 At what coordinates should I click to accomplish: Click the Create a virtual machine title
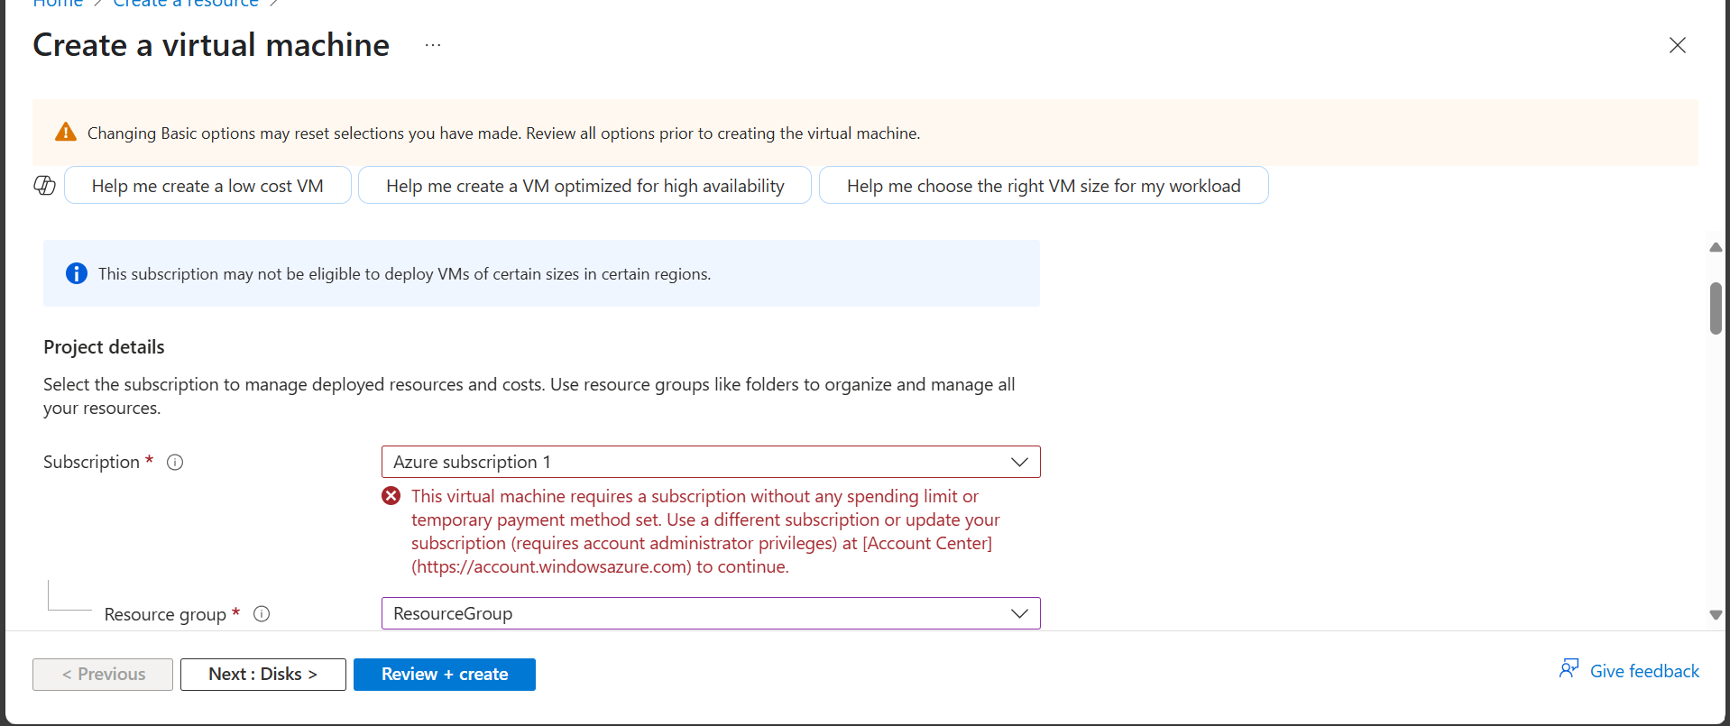click(211, 45)
